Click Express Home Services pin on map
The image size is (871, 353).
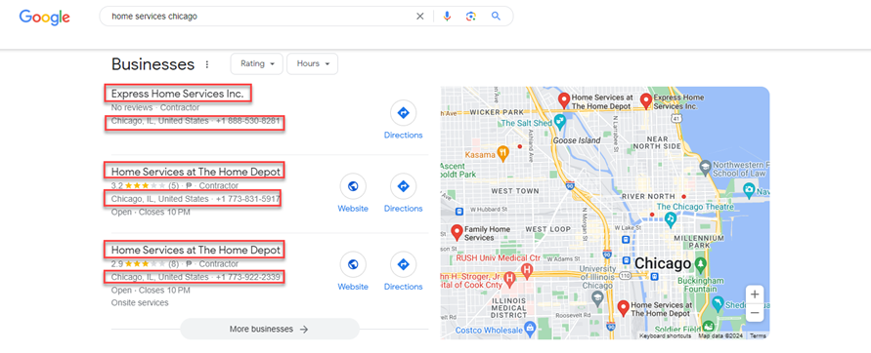point(645,100)
